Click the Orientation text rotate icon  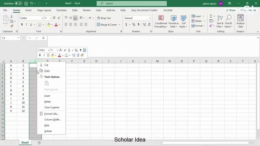click(81, 18)
